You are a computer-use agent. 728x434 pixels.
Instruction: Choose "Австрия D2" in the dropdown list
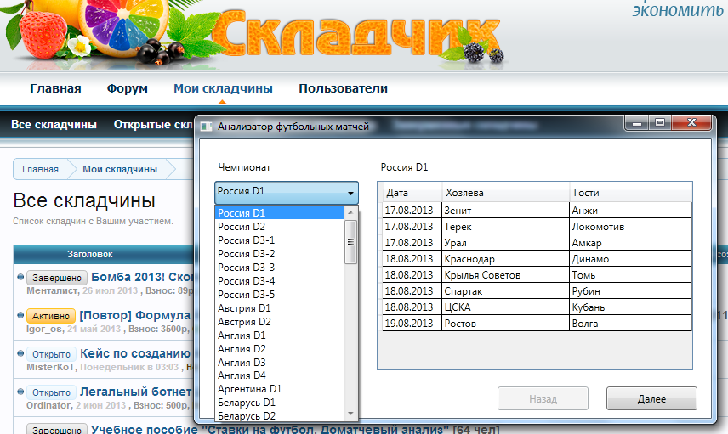(x=244, y=321)
